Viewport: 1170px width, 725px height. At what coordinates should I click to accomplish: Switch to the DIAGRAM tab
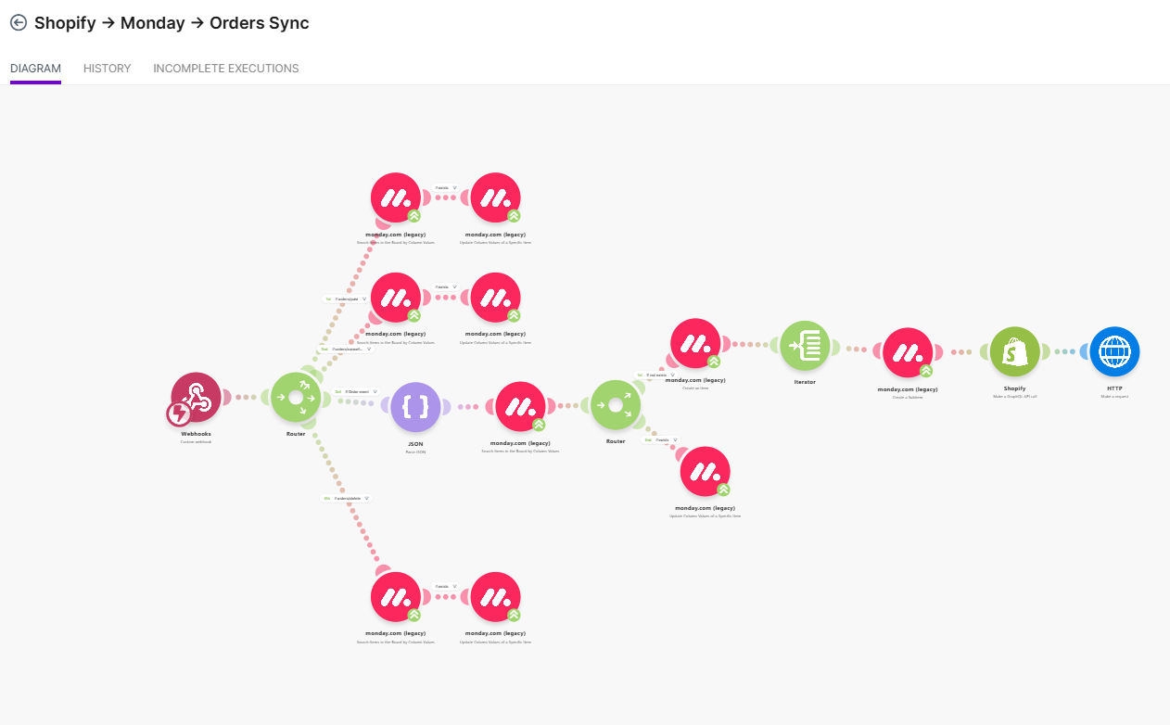[35, 69]
